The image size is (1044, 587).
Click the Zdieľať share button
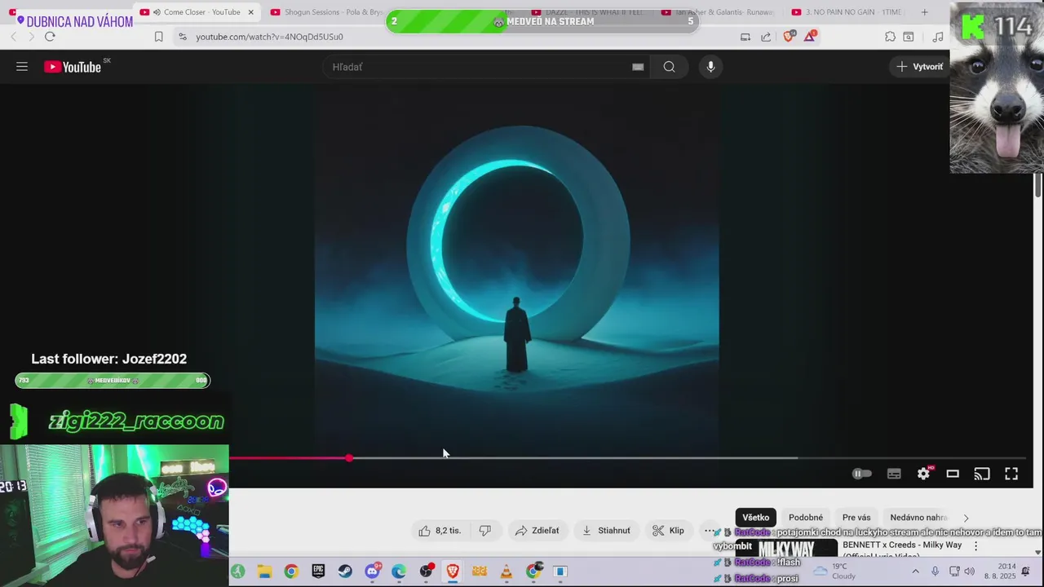[x=537, y=531]
